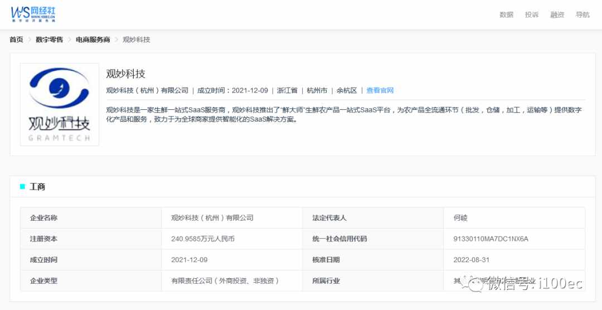
Task: Click the 成立时间 table label cell
Action: pos(91,260)
